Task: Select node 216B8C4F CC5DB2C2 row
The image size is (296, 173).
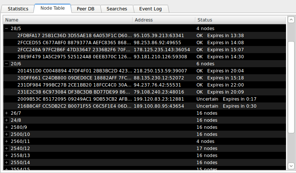Action: pyautogui.click(x=144, y=106)
